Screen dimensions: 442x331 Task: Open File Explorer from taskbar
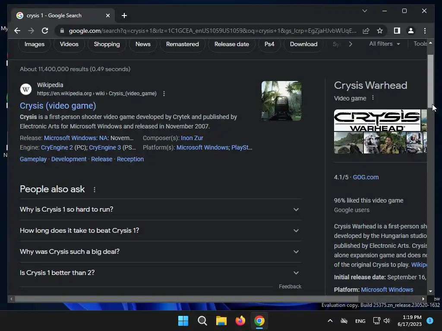tap(221, 321)
